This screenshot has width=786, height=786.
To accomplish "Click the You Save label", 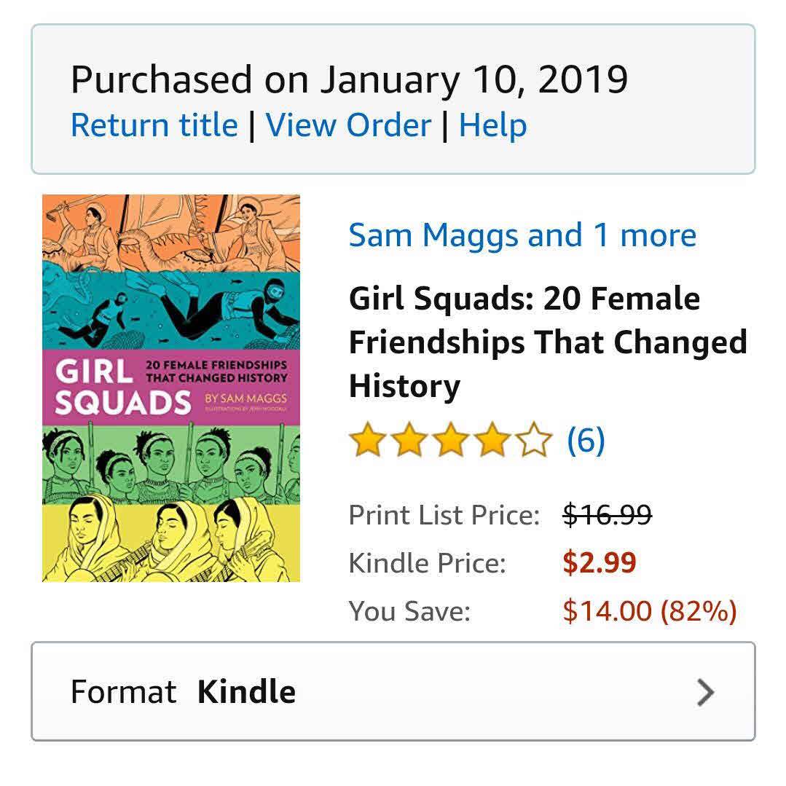I will pos(409,610).
